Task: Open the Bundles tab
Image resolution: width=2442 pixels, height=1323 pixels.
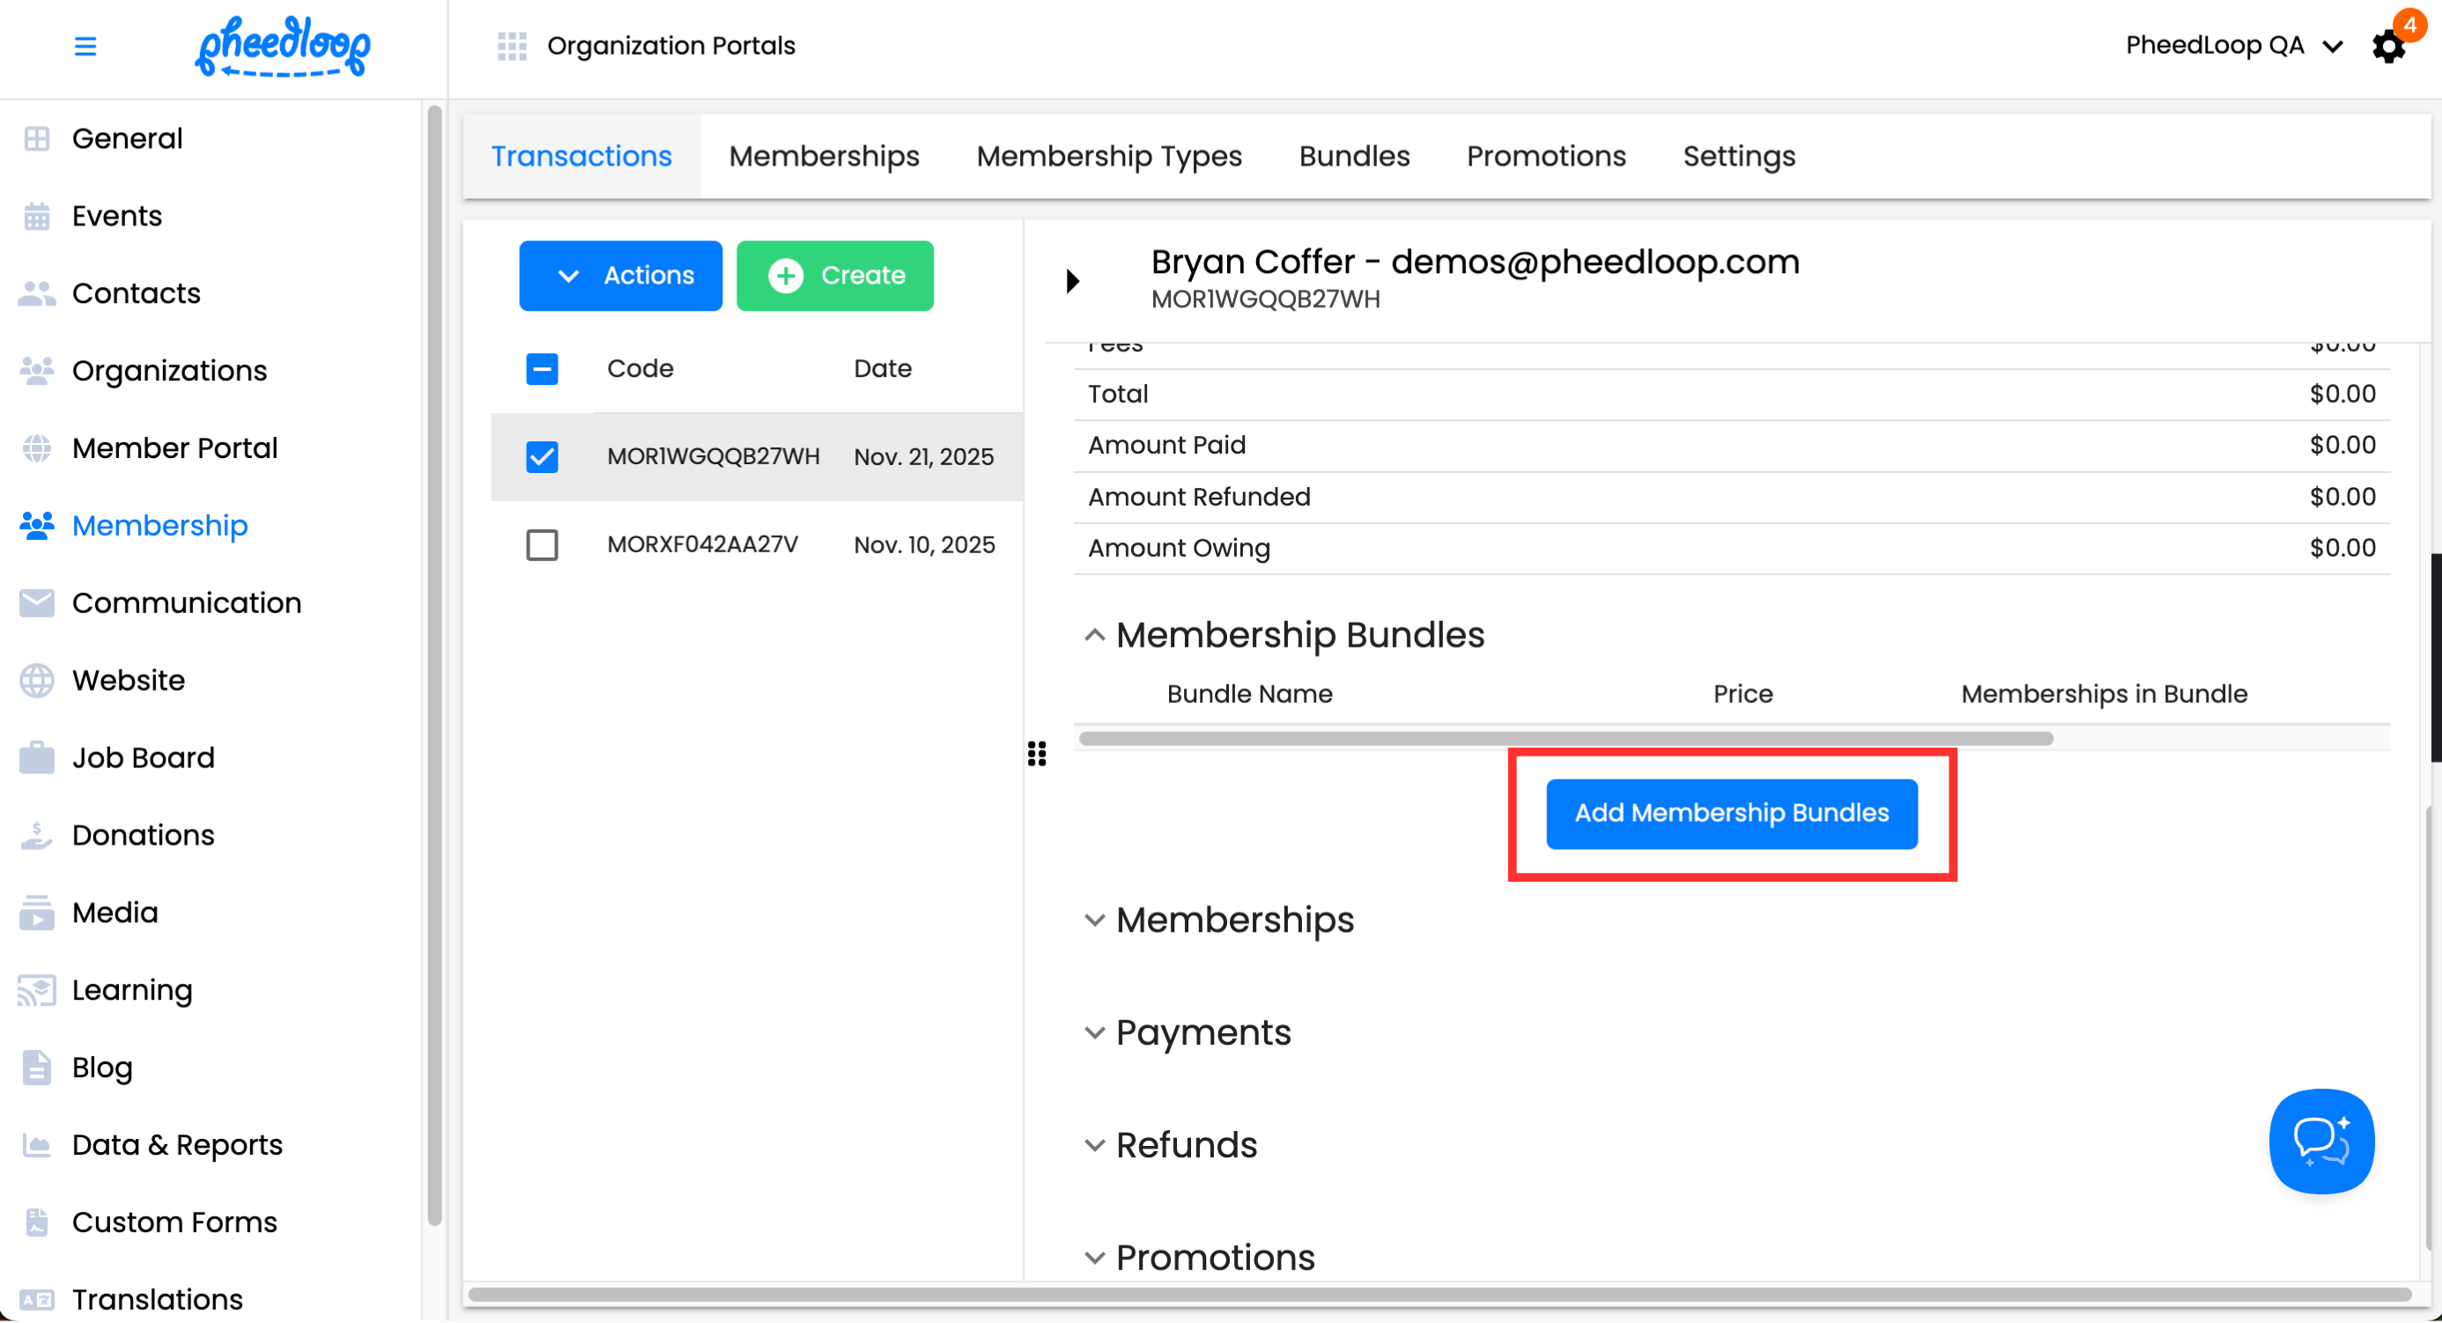Action: [1354, 157]
